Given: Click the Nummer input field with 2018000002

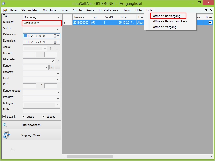Looking at the screenshot, I should [42, 23].
